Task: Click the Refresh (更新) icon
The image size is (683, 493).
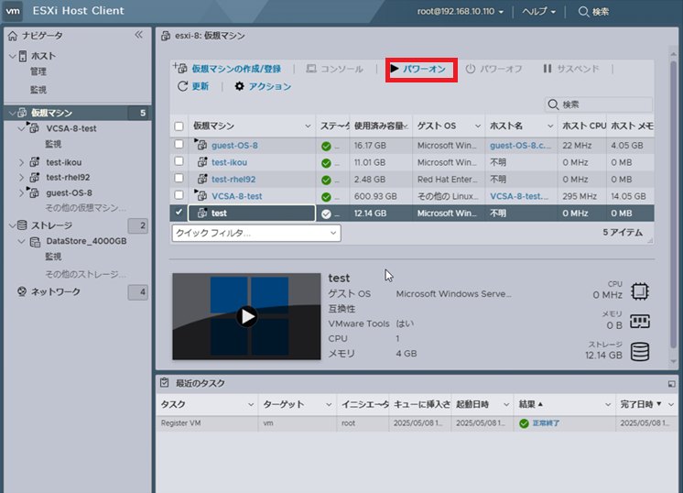Action: (x=183, y=86)
